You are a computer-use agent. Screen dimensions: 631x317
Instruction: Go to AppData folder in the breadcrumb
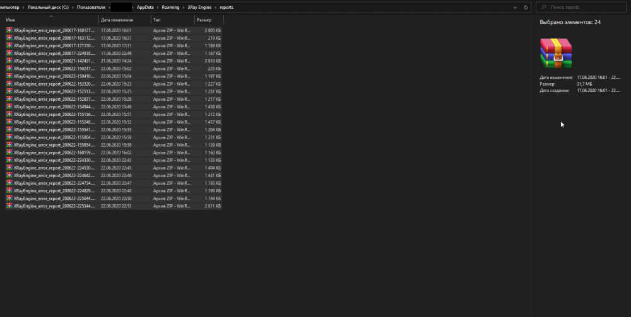click(145, 7)
